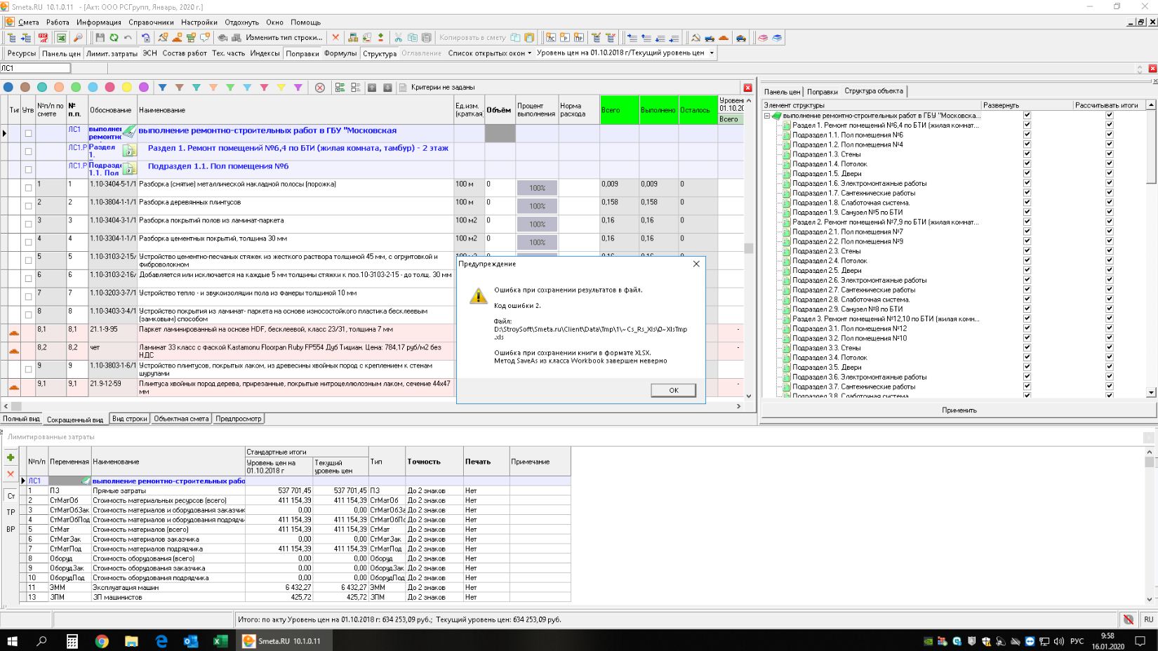
Task: Click the yellow color circle marker
Action: [x=126, y=88]
